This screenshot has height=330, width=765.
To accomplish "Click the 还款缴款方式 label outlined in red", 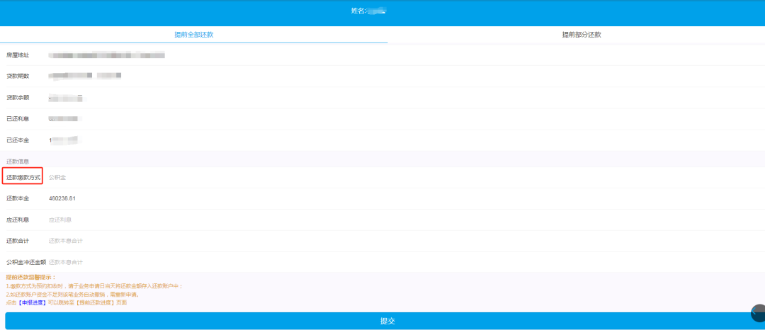I will 23,178.
